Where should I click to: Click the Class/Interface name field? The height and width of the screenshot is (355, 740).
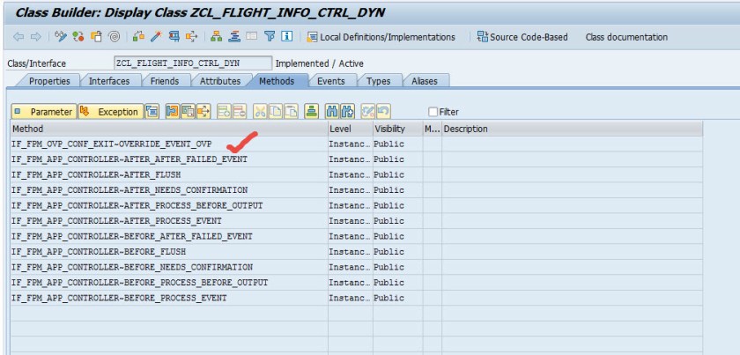(x=193, y=63)
